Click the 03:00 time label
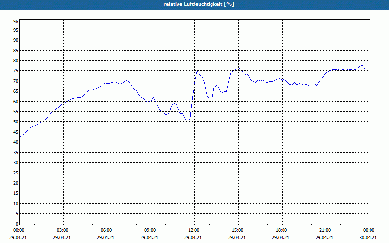This screenshot has width=389, height=243. click(x=63, y=230)
